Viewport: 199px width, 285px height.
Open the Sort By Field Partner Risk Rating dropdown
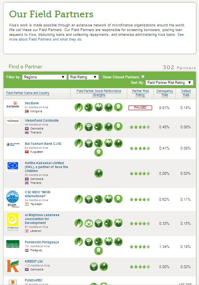coord(169,83)
